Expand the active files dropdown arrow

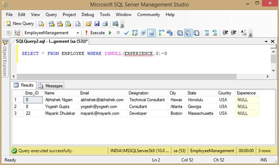(x=266, y=42)
